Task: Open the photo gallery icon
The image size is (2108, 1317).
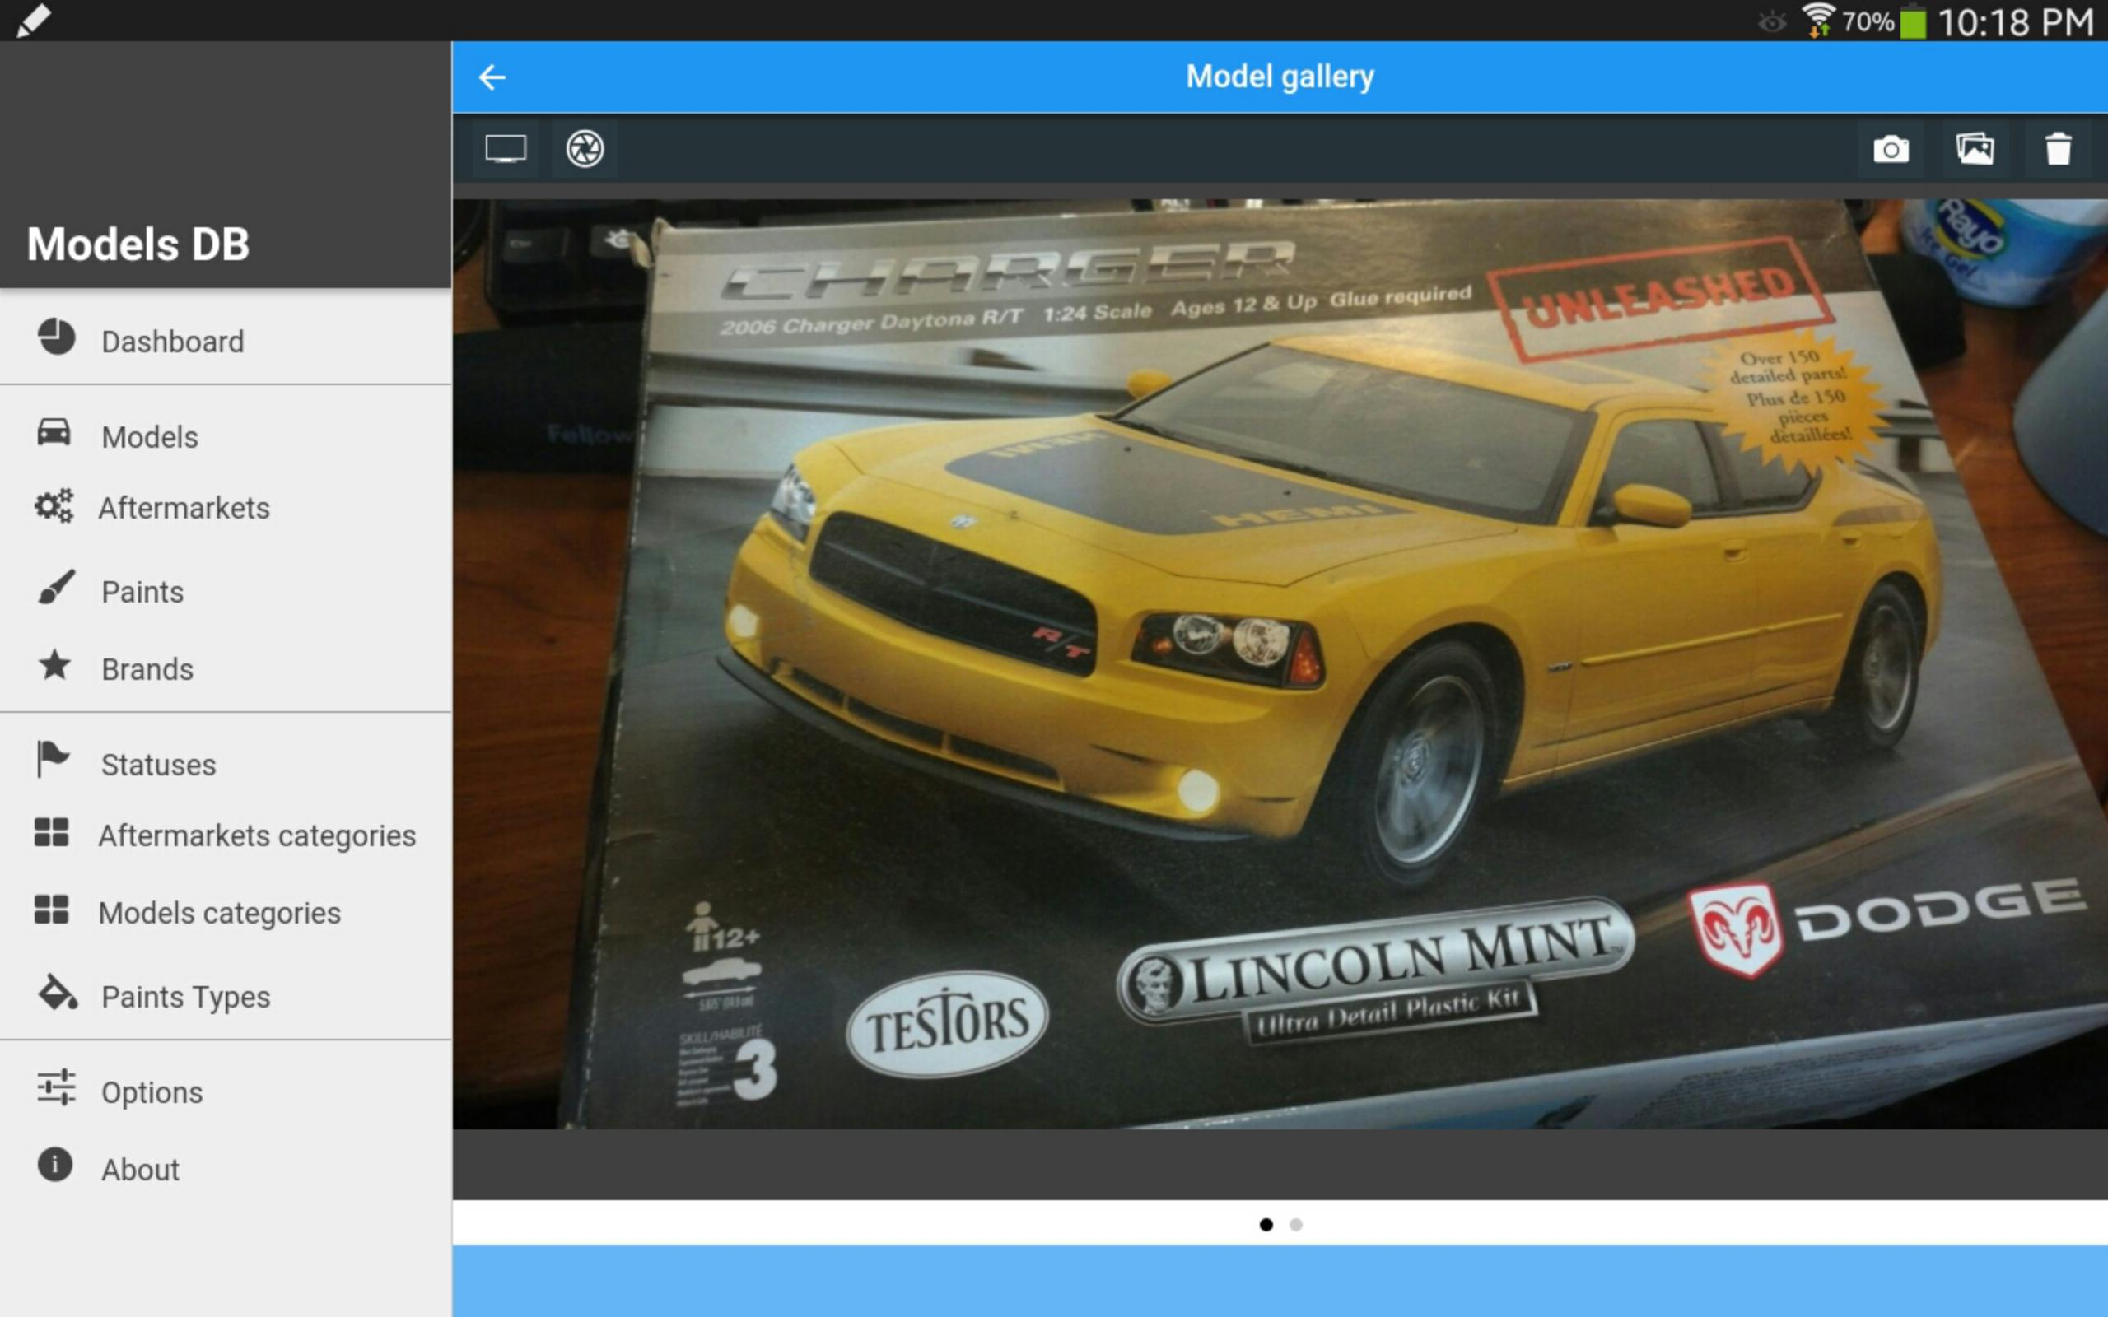Action: (1976, 147)
